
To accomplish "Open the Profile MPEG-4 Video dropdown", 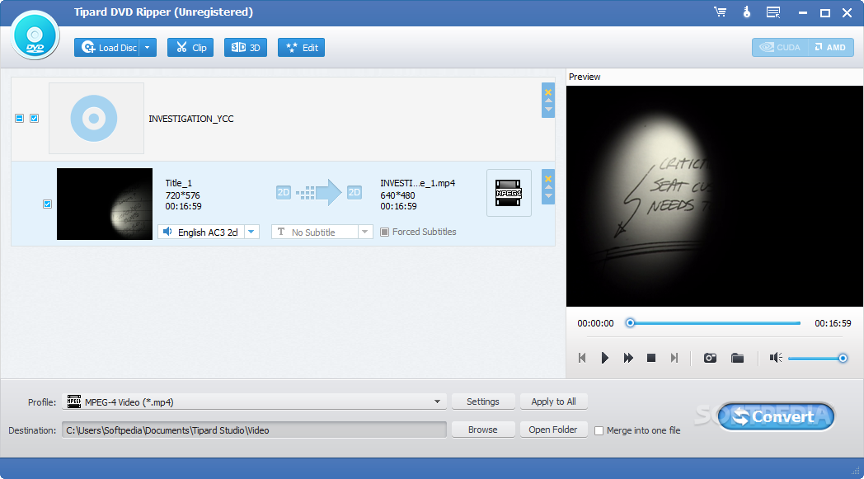I will [254, 402].
